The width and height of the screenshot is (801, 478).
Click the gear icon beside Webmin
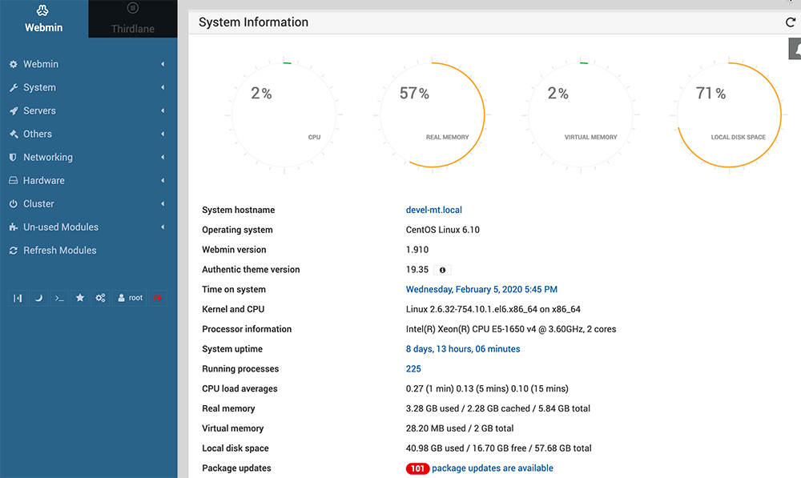(x=14, y=64)
